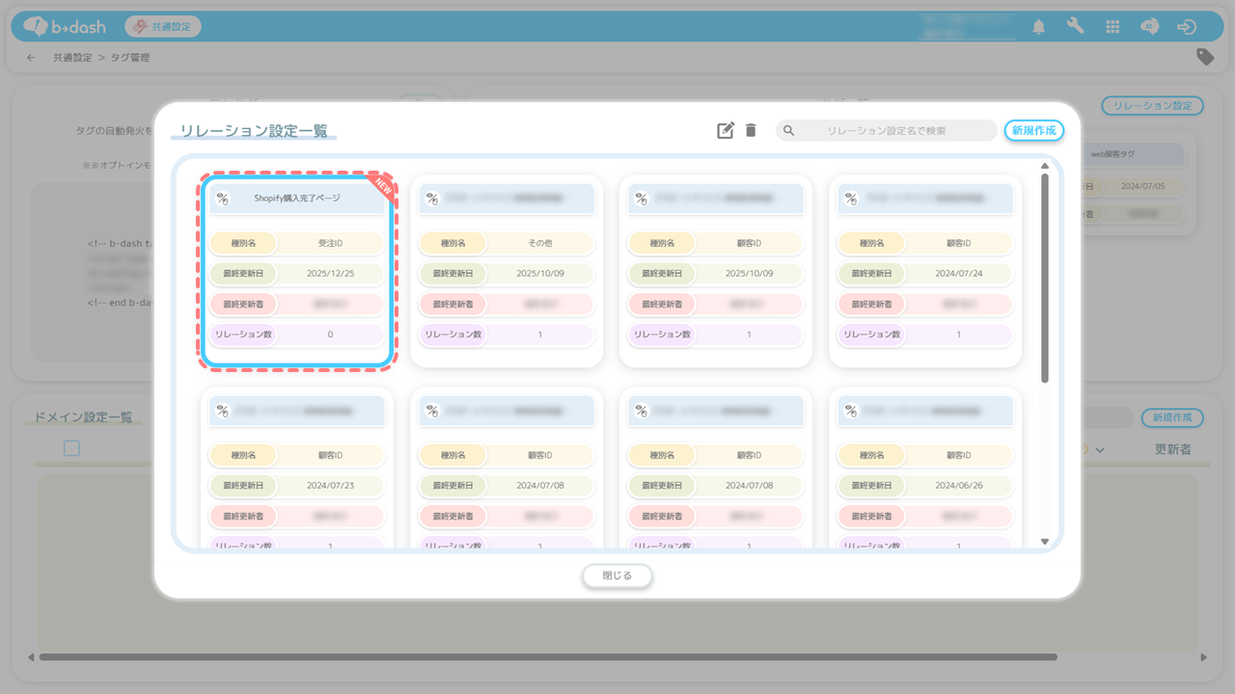Tick the domain list select-all checkbox

click(x=71, y=448)
